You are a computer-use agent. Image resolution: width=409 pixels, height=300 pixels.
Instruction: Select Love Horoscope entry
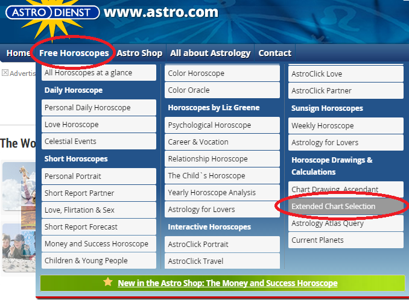tap(99, 125)
